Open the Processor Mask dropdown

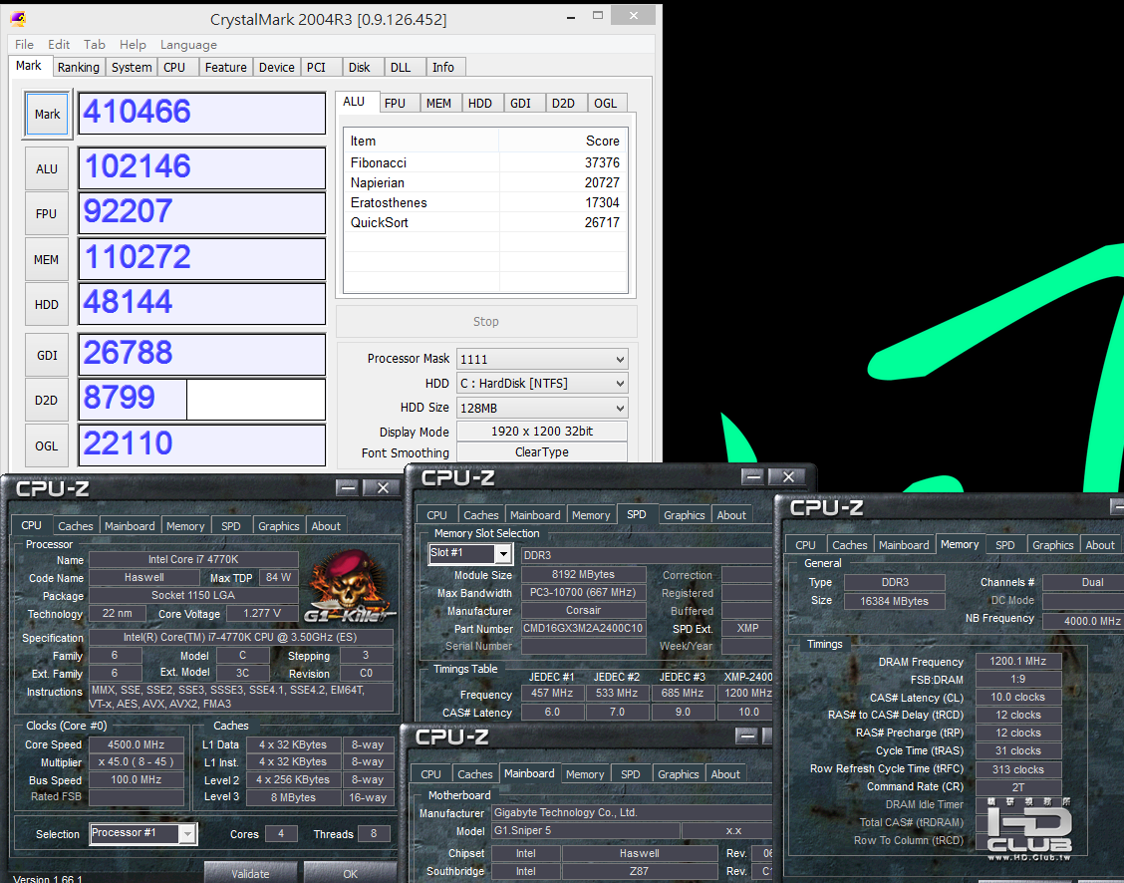[542, 359]
